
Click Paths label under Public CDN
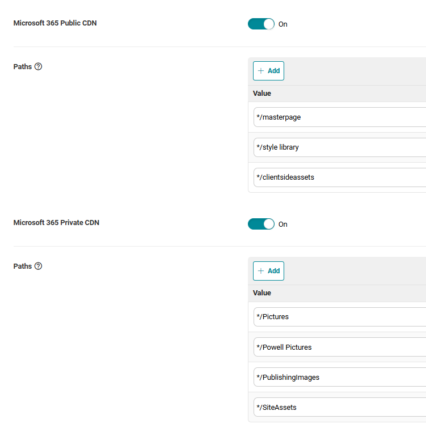(23, 66)
